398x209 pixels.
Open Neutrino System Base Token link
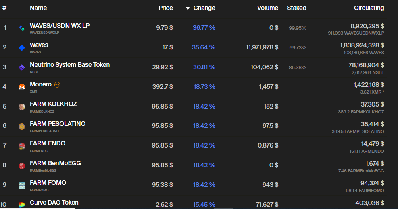(x=70, y=65)
